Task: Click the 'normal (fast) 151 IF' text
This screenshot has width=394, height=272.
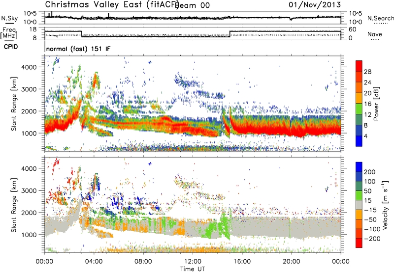Action: (x=78, y=49)
